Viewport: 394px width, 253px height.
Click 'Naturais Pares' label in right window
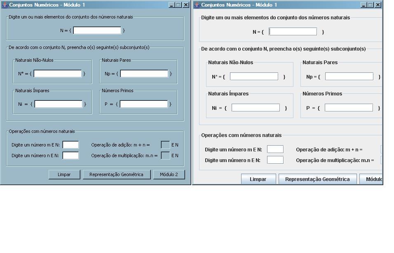(320, 63)
